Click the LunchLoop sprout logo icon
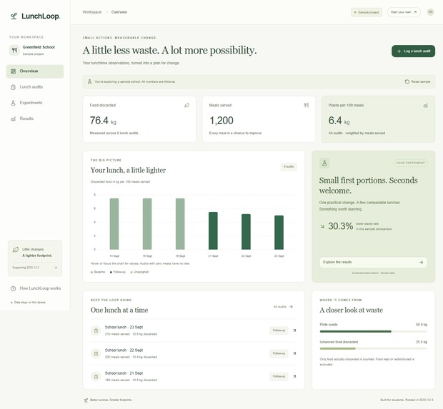 coord(14,16)
